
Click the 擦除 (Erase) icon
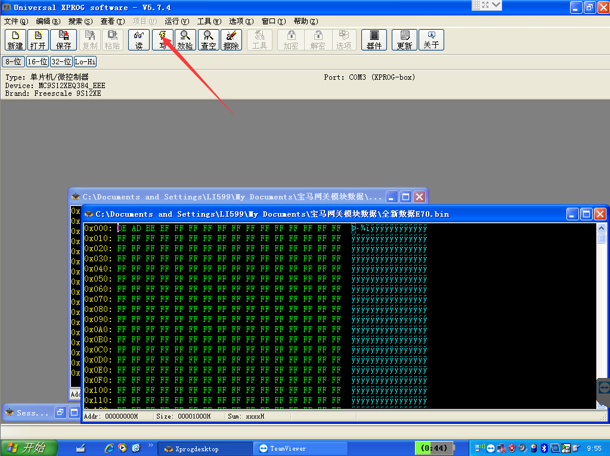pyautogui.click(x=231, y=40)
